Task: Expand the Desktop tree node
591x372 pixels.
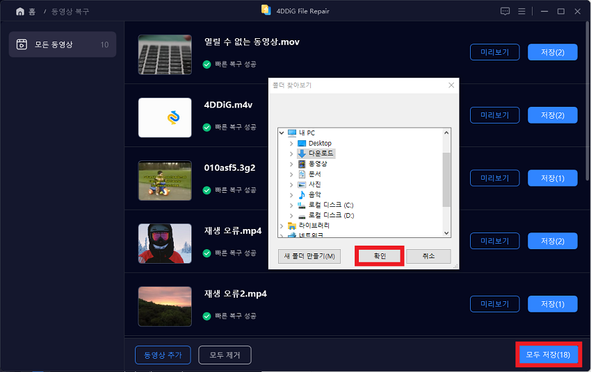Action: coord(291,143)
